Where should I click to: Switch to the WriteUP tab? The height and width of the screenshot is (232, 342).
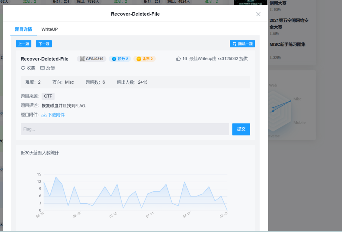pyautogui.click(x=49, y=29)
